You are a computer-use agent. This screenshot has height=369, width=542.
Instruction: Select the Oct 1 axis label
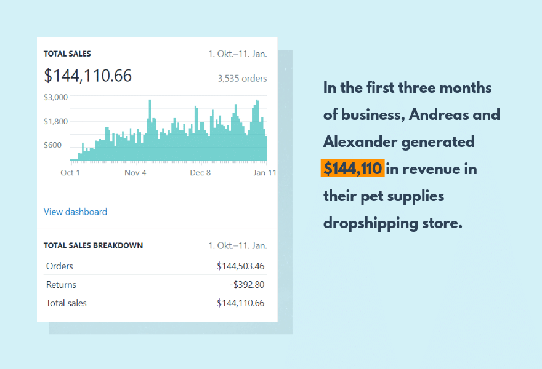pyautogui.click(x=70, y=172)
